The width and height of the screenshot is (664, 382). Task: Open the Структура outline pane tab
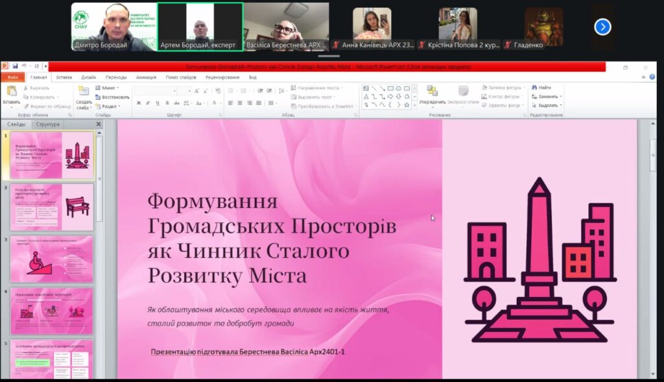48,125
